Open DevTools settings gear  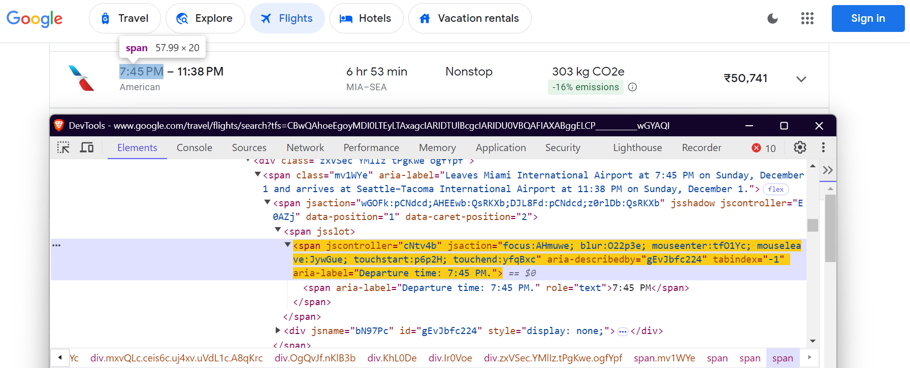800,148
